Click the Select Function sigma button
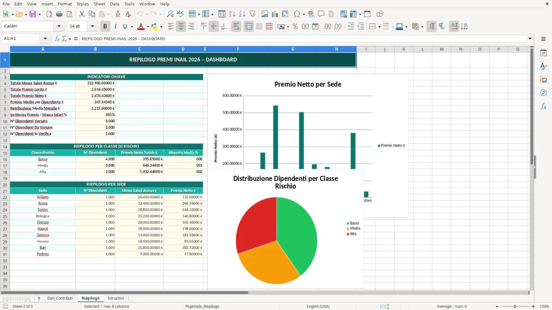The image size is (552, 310). point(64,39)
